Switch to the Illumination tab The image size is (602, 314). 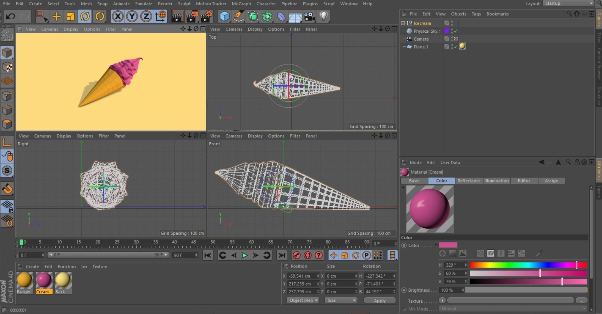click(x=496, y=181)
